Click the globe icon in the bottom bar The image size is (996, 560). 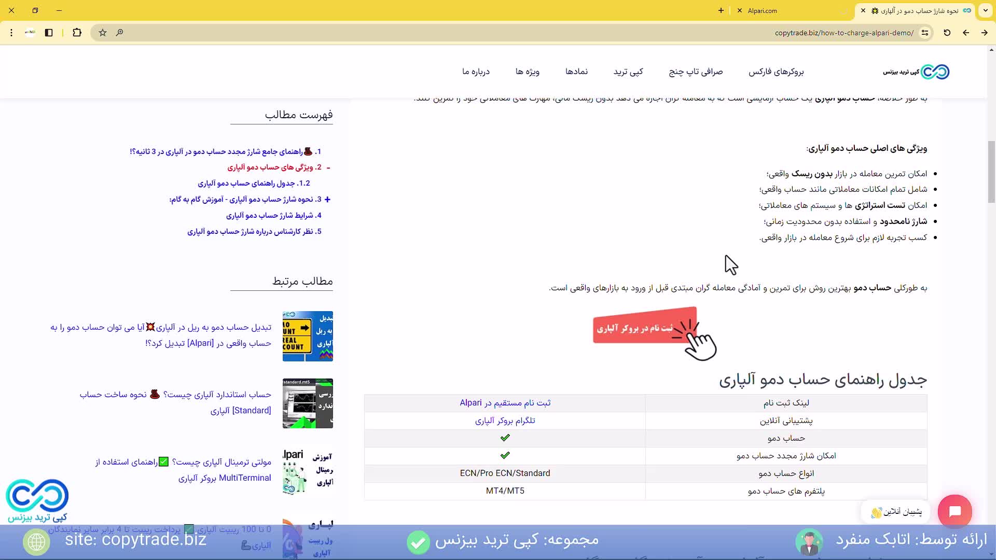pyautogui.click(x=36, y=541)
